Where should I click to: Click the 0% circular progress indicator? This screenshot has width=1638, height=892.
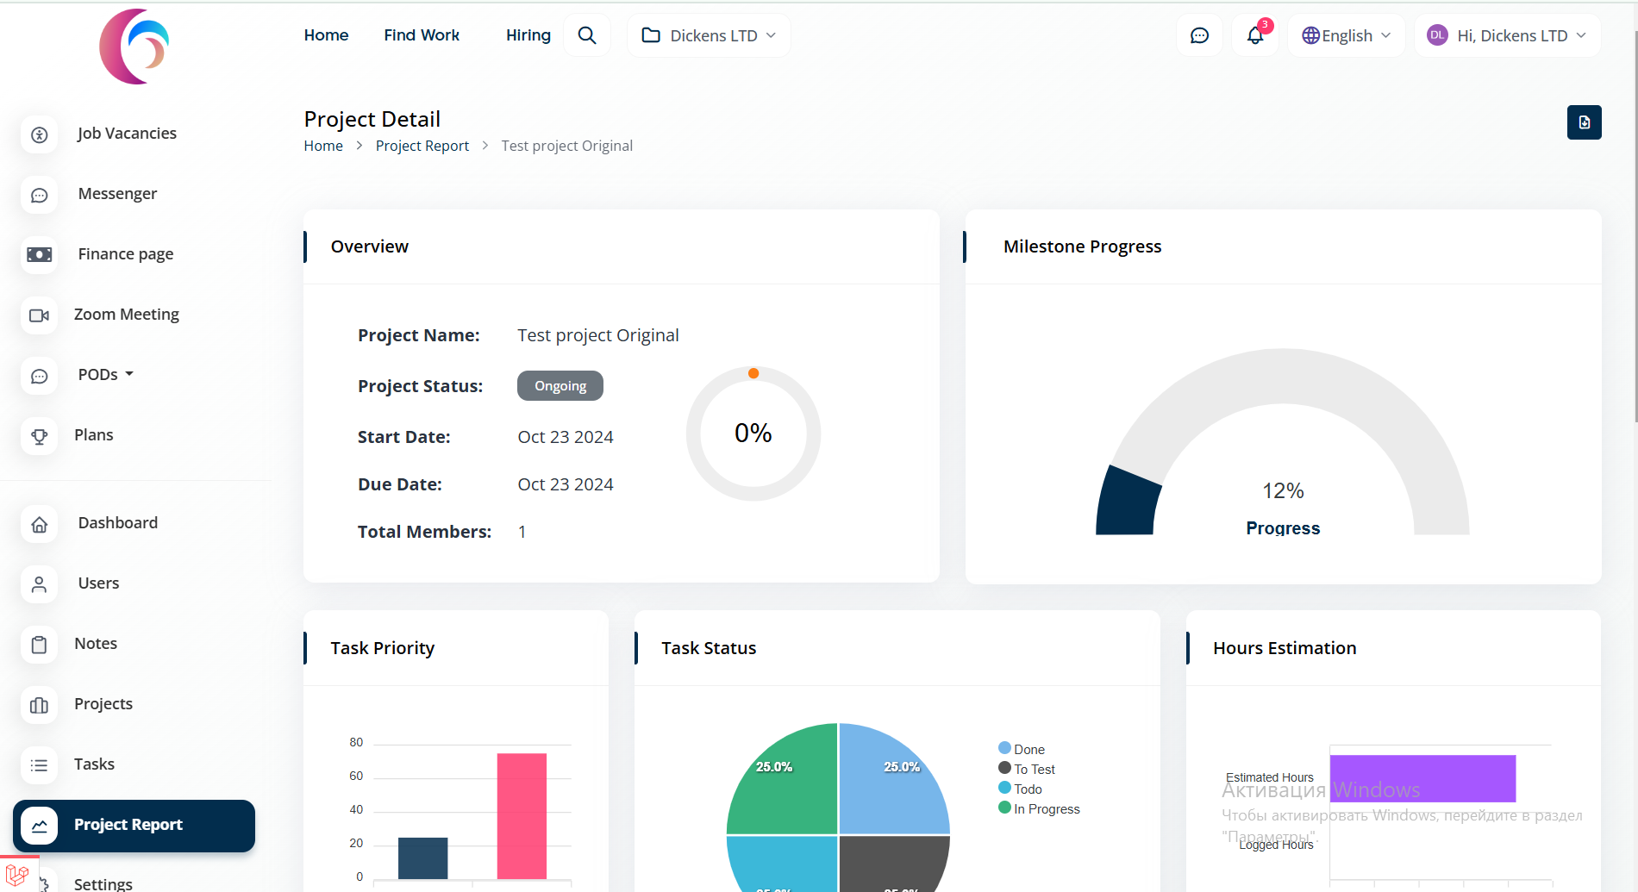pyautogui.click(x=753, y=434)
